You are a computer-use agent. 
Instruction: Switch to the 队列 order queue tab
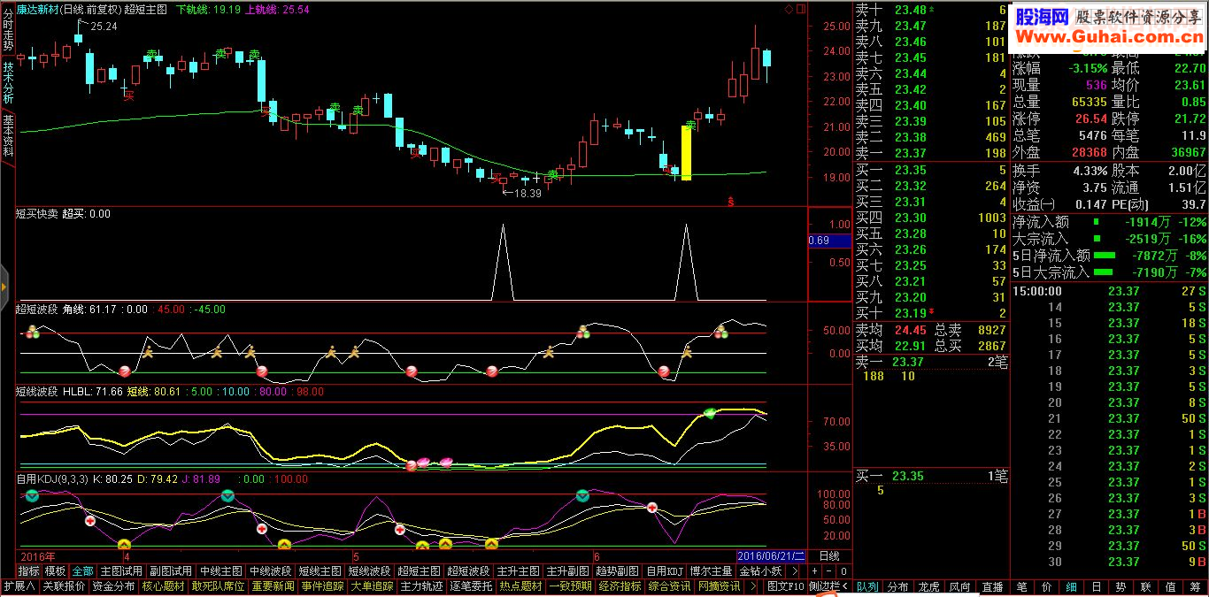pyautogui.click(x=867, y=586)
